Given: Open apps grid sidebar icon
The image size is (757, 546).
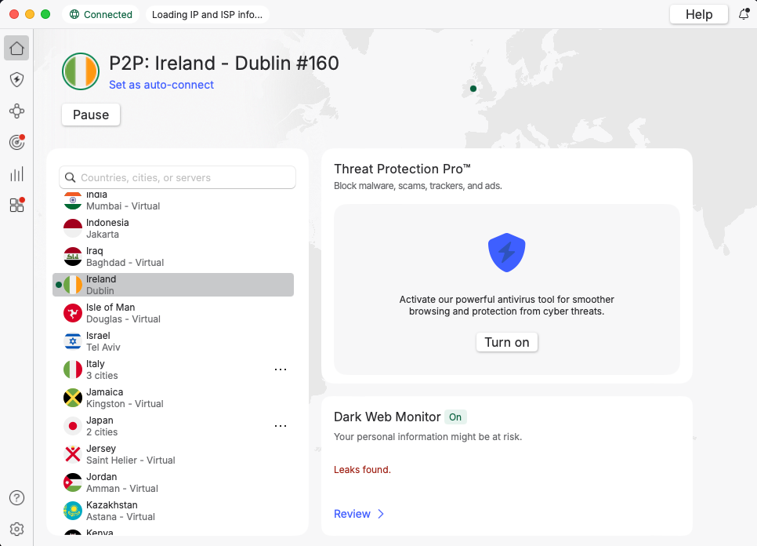Looking at the screenshot, I should click(16, 206).
